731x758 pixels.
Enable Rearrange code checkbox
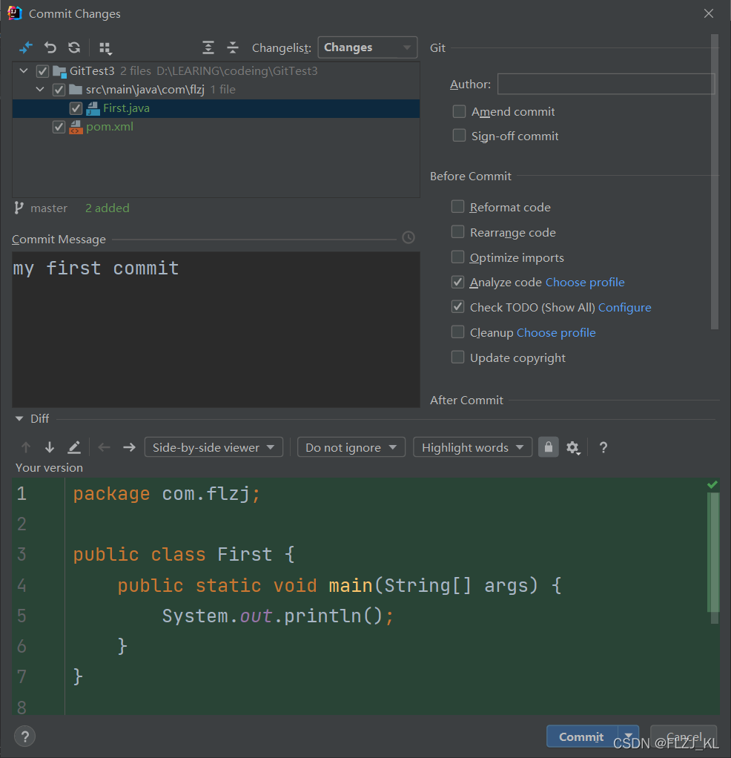457,232
